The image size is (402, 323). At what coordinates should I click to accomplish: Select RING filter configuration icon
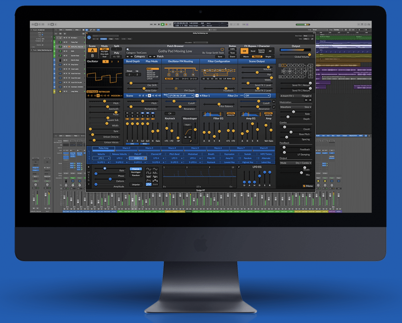pos(229,79)
